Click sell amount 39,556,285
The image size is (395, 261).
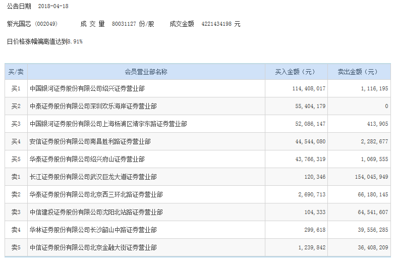[x=373, y=230]
